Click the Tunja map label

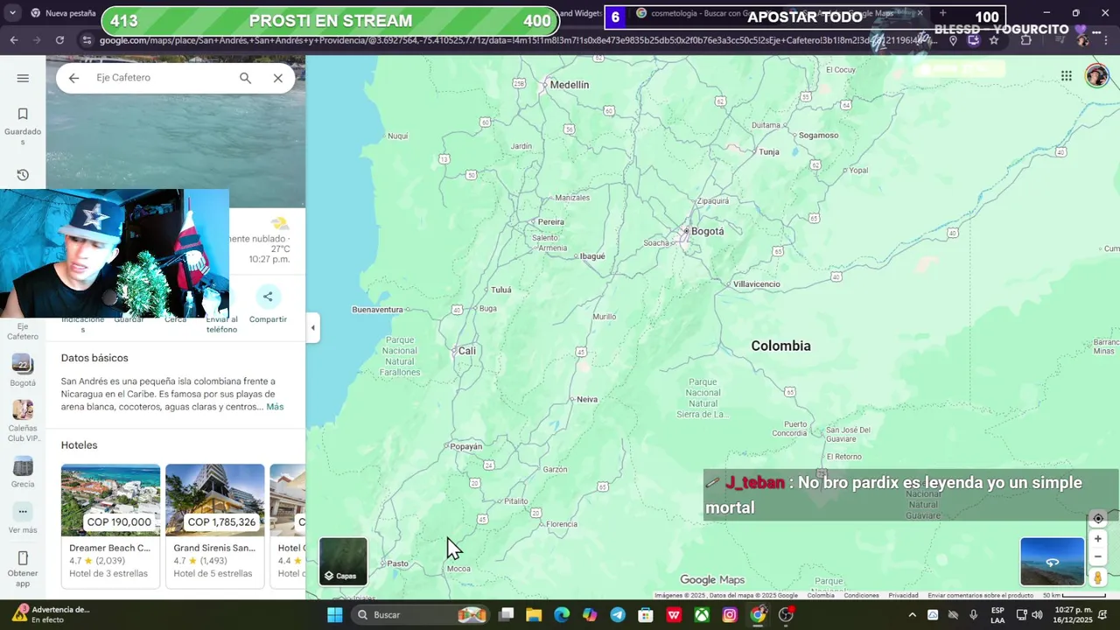[769, 151]
